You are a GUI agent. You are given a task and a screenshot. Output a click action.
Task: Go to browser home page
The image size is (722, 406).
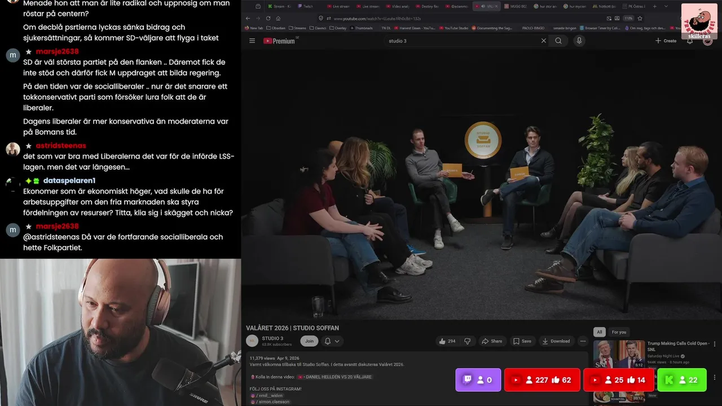click(278, 18)
